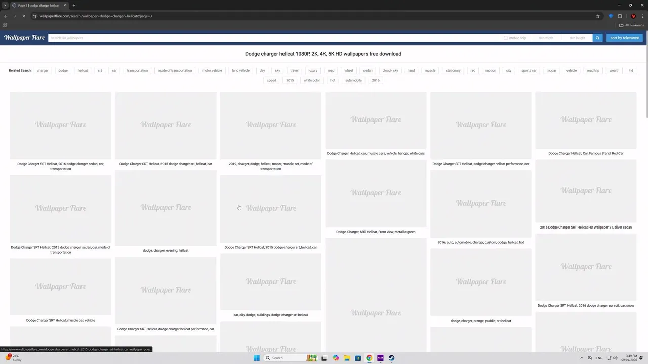The height and width of the screenshot is (364, 648).
Task: View the site information icon in address bar
Action: coord(34,16)
